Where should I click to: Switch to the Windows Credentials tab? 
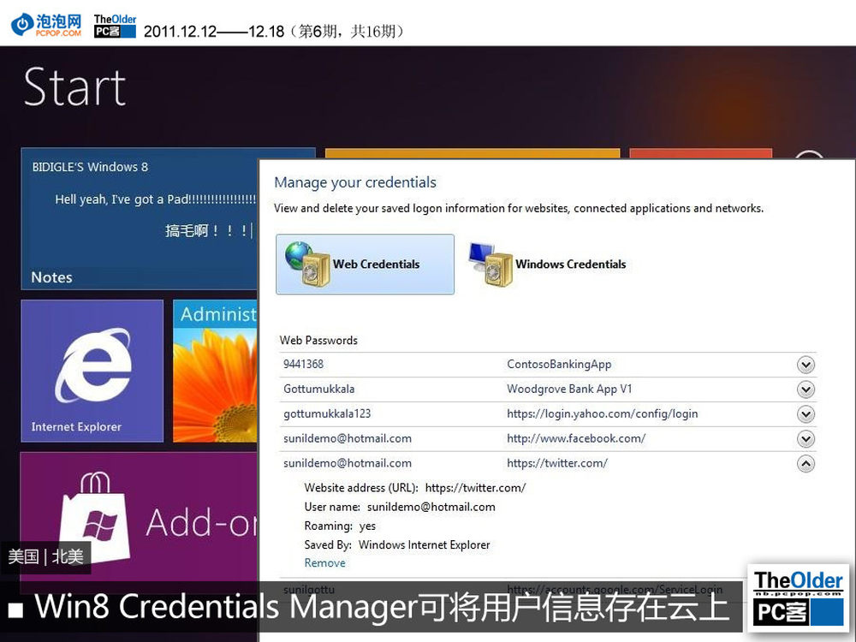(548, 265)
